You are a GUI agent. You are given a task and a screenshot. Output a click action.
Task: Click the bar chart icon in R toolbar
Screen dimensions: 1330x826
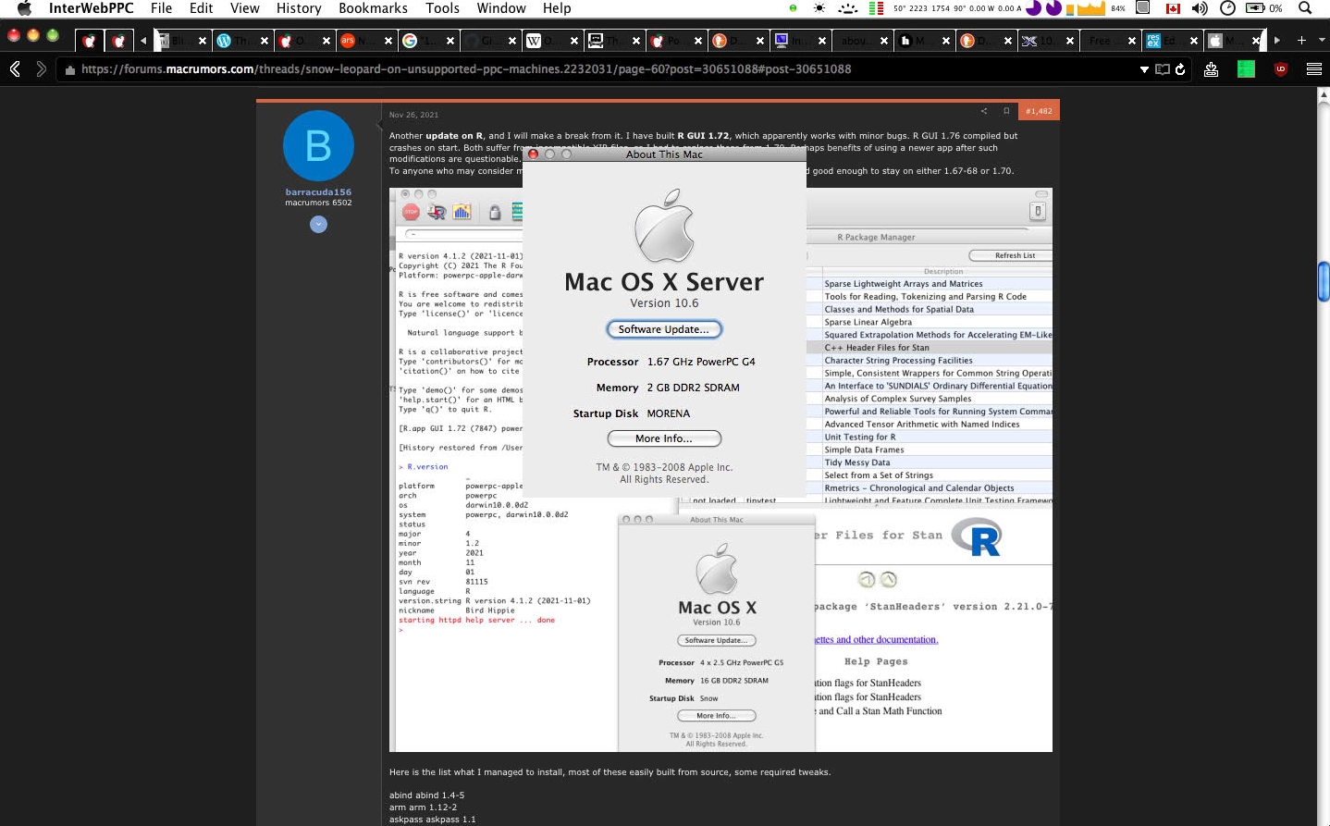point(462,212)
